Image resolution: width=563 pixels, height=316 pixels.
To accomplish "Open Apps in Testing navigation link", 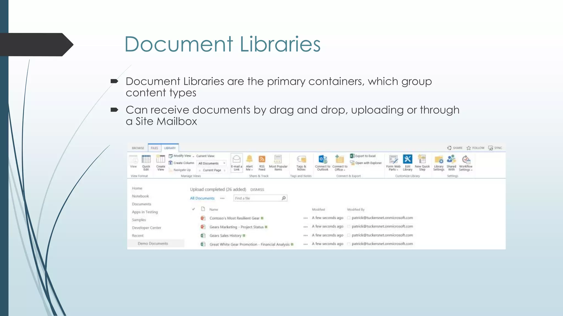I will [x=145, y=212].
